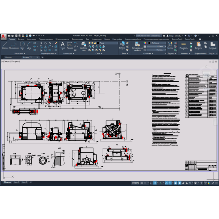Toggle 2D object snap in status bar
Image resolution: width=219 pixels, height=219 pixels.
click(170, 183)
